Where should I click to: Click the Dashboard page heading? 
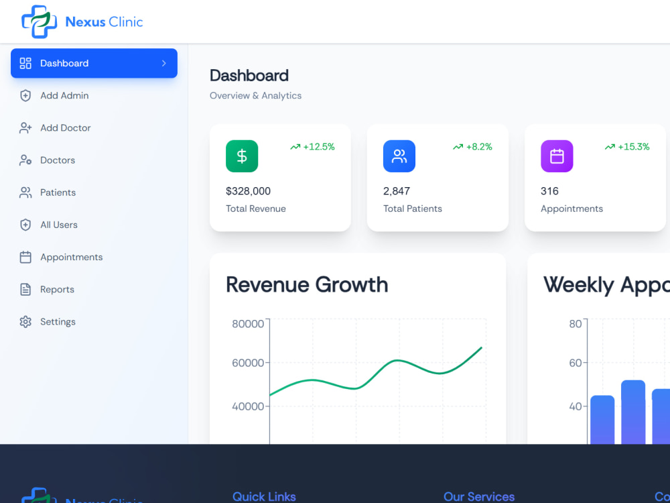pyautogui.click(x=249, y=76)
